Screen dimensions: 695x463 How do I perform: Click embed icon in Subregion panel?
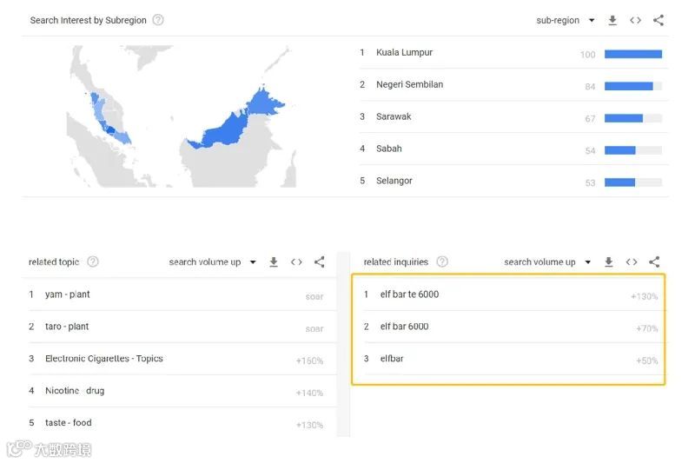635,20
